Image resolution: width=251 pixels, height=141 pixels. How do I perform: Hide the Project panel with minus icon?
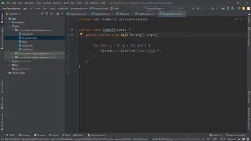tap(62, 14)
